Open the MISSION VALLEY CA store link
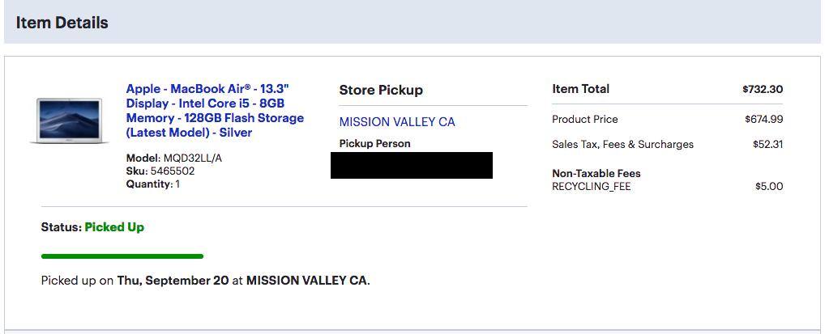 pos(397,122)
